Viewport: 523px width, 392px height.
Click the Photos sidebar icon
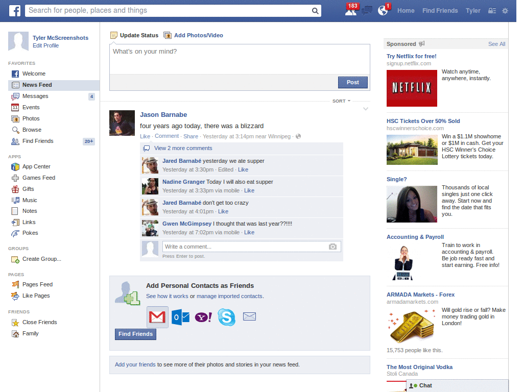pyautogui.click(x=15, y=118)
